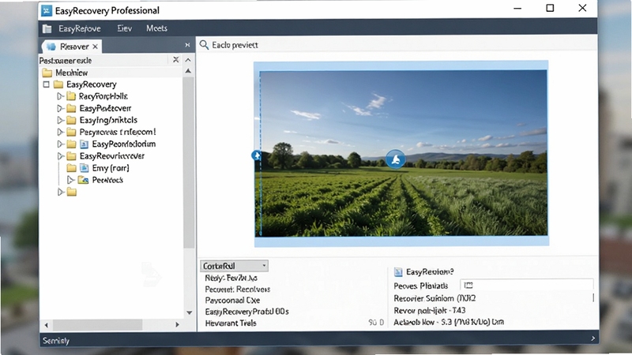Click the Heverant Trals line
The width and height of the screenshot is (632, 355).
(x=231, y=323)
